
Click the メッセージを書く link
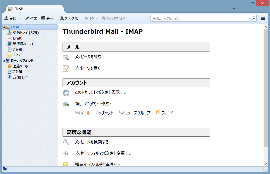[87, 68]
